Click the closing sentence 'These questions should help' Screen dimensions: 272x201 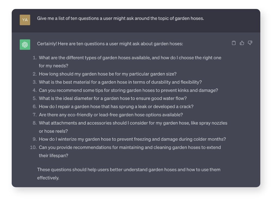(129, 169)
